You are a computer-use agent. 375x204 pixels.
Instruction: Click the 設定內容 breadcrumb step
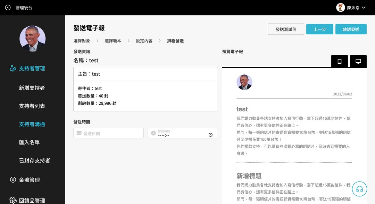tap(144, 41)
